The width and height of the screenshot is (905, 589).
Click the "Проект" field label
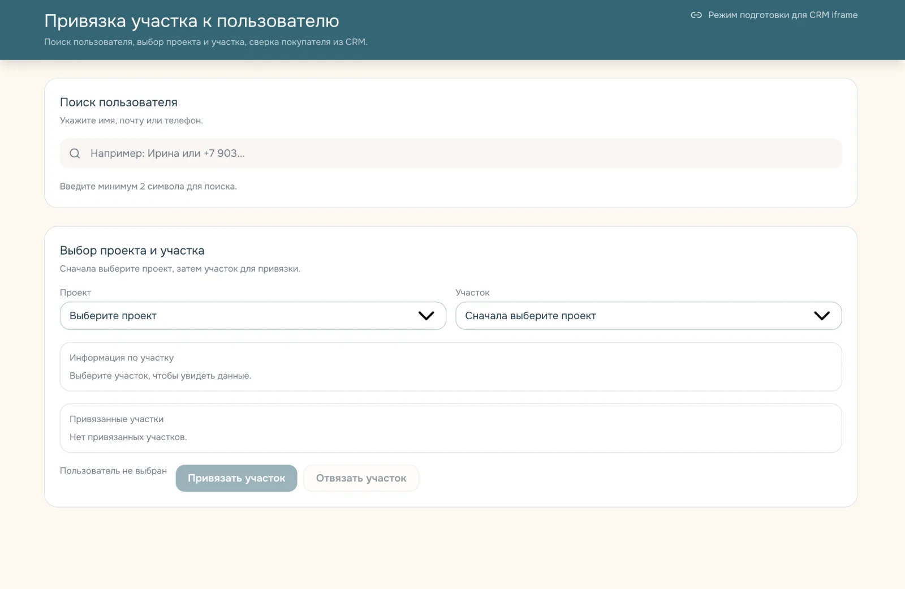(75, 293)
